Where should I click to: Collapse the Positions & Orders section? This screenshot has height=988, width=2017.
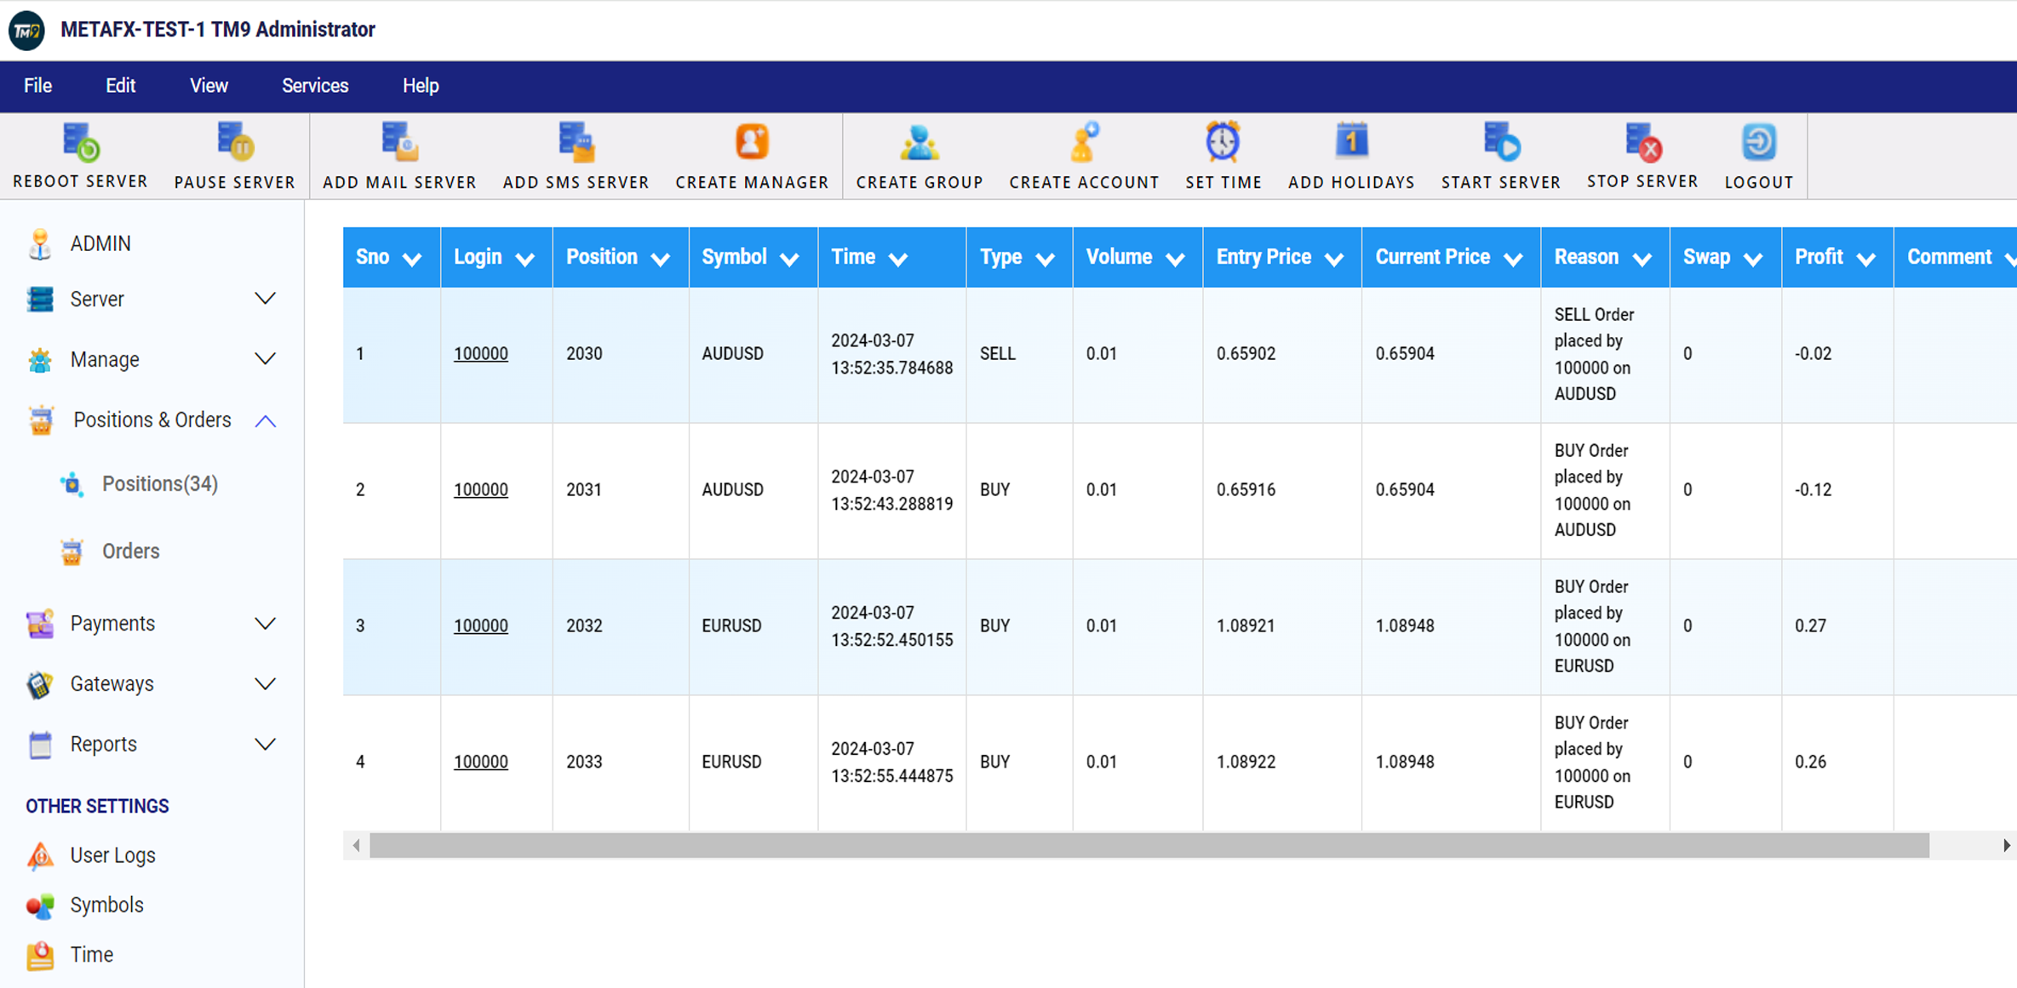pos(265,420)
